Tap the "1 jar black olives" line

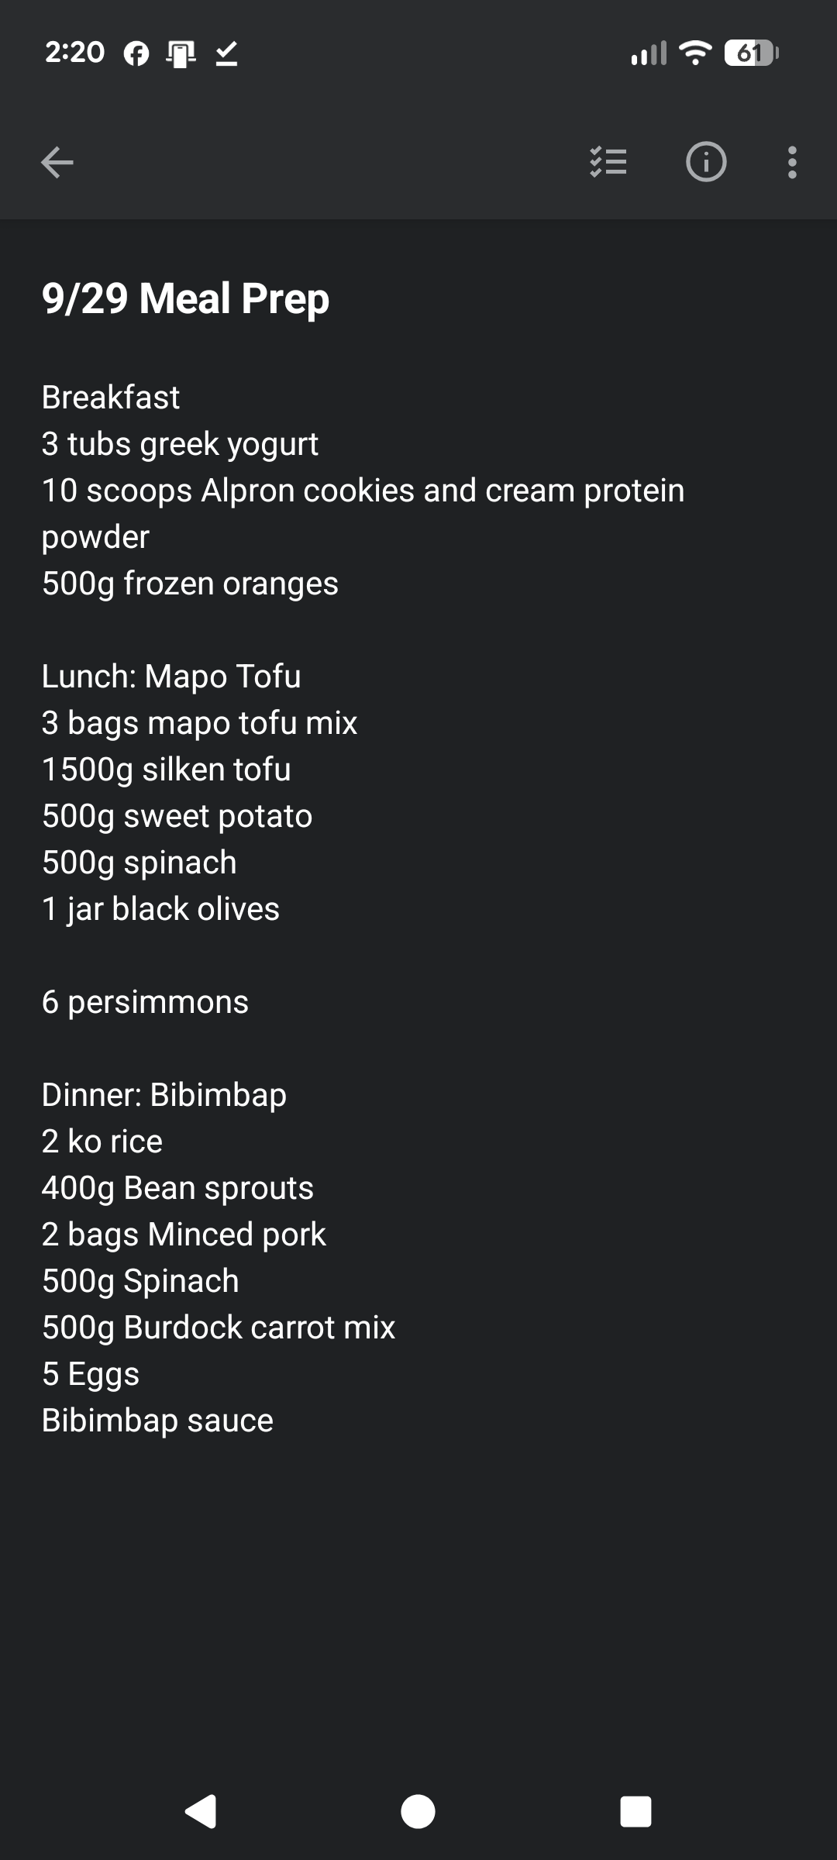[x=160, y=909]
